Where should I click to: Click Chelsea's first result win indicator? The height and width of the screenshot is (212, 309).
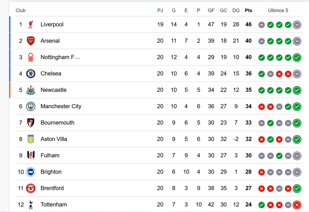click(x=261, y=74)
